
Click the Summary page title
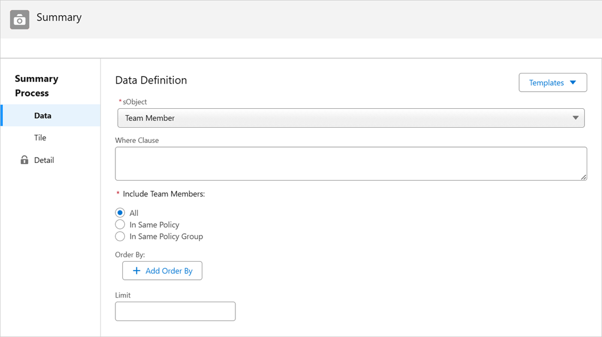point(59,18)
